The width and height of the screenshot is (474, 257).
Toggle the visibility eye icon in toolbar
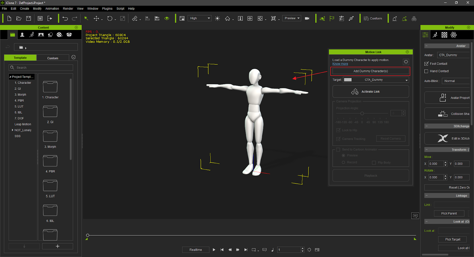(167, 18)
